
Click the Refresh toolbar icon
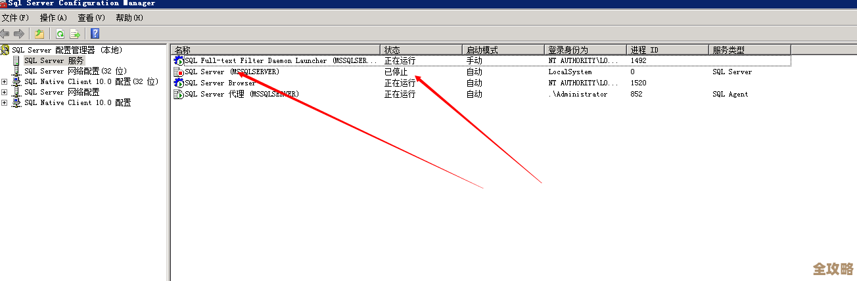pos(60,33)
